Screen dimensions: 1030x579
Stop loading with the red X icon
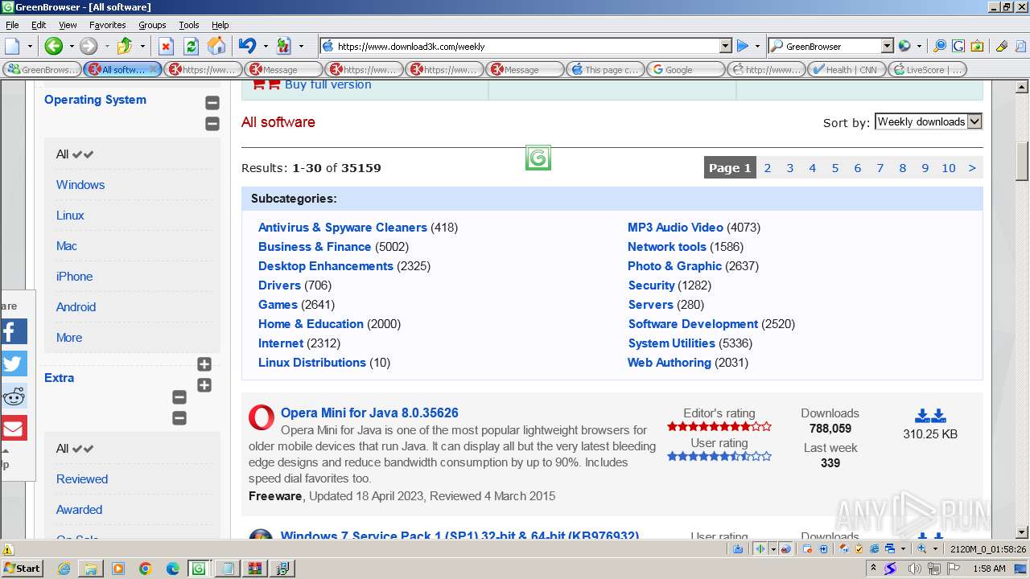(x=166, y=46)
